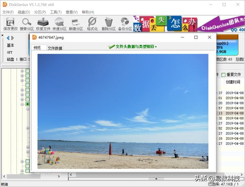Collapse the node beside the filled green checkbox

click(22, 104)
